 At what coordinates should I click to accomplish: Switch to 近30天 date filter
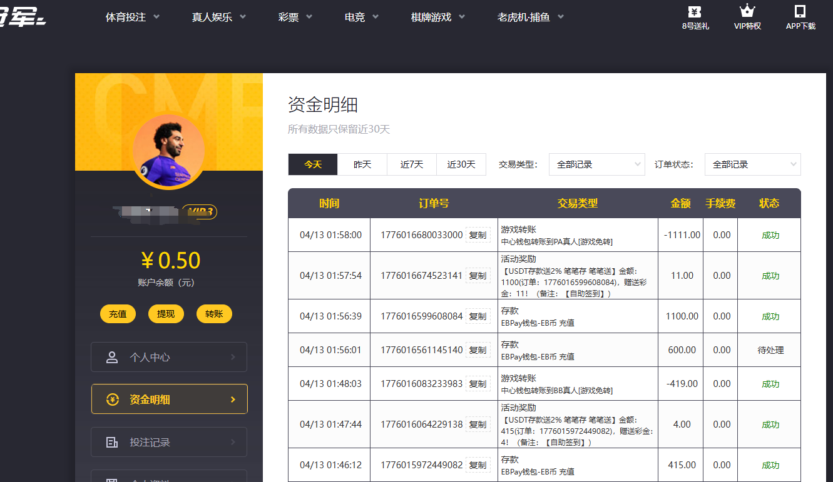click(x=461, y=164)
